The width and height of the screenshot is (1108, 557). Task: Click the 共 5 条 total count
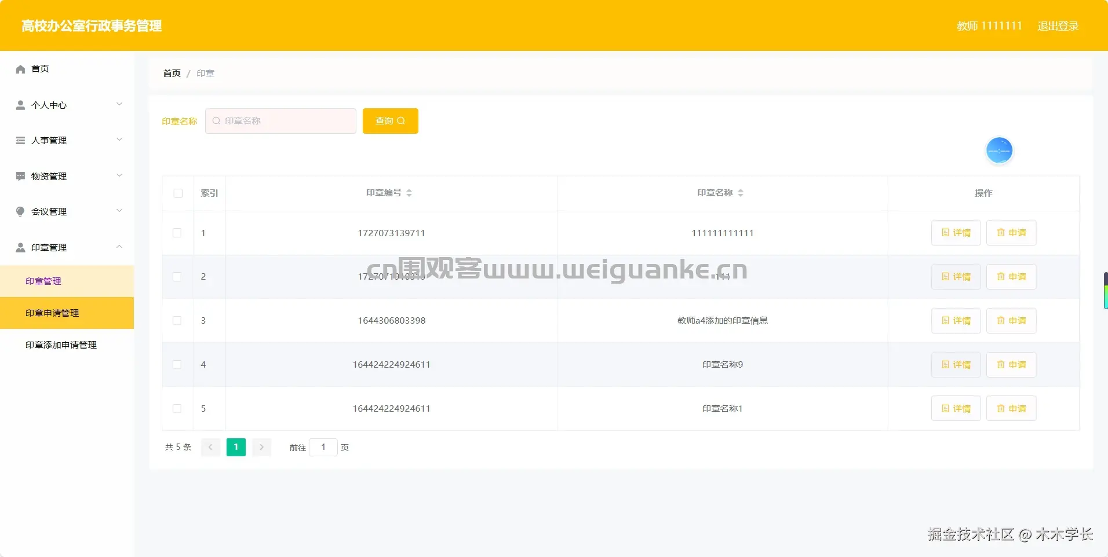point(178,447)
